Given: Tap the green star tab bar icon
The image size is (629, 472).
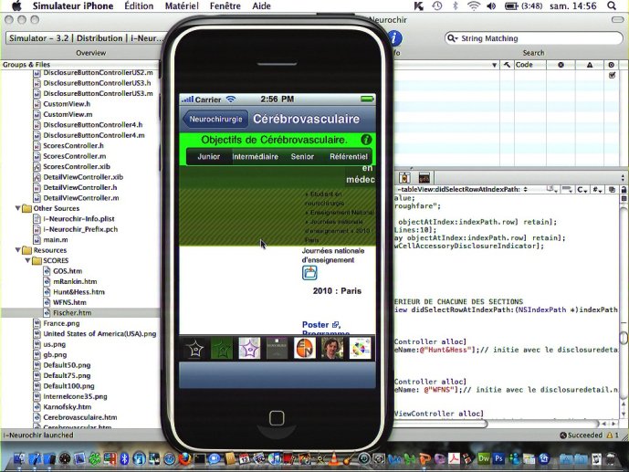Looking at the screenshot, I should tap(222, 349).
